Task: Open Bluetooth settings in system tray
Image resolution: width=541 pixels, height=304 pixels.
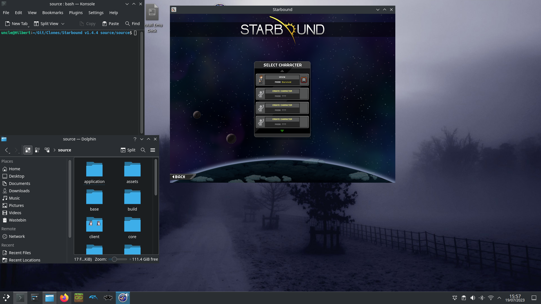Action: (482, 298)
